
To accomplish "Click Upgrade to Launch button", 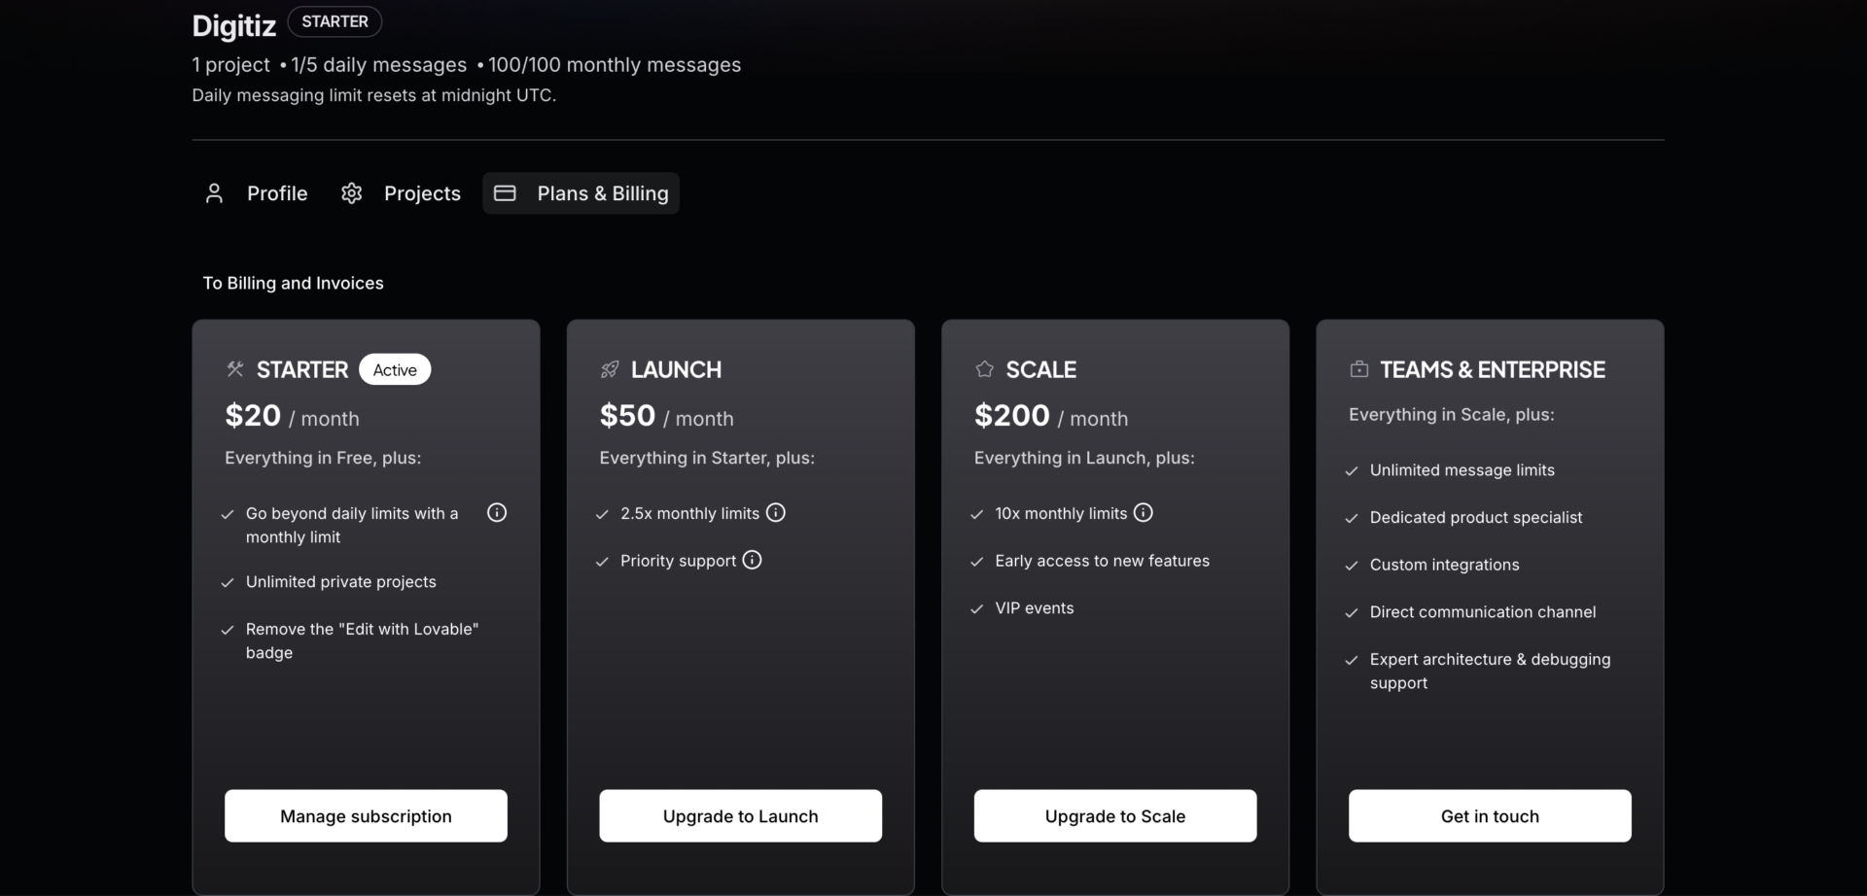I will pos(740,815).
